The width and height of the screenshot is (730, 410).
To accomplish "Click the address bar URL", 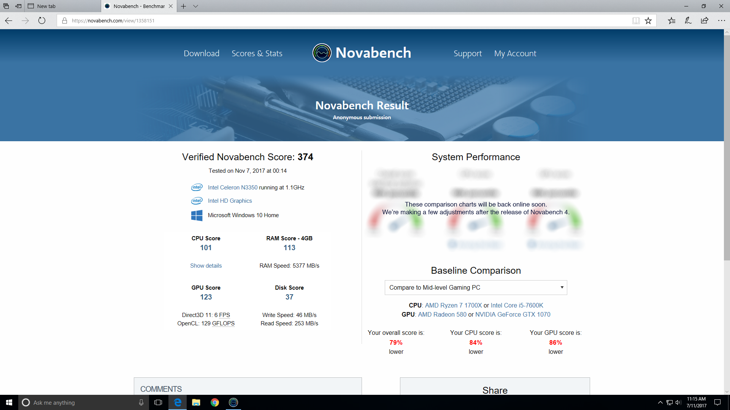I will [113, 20].
